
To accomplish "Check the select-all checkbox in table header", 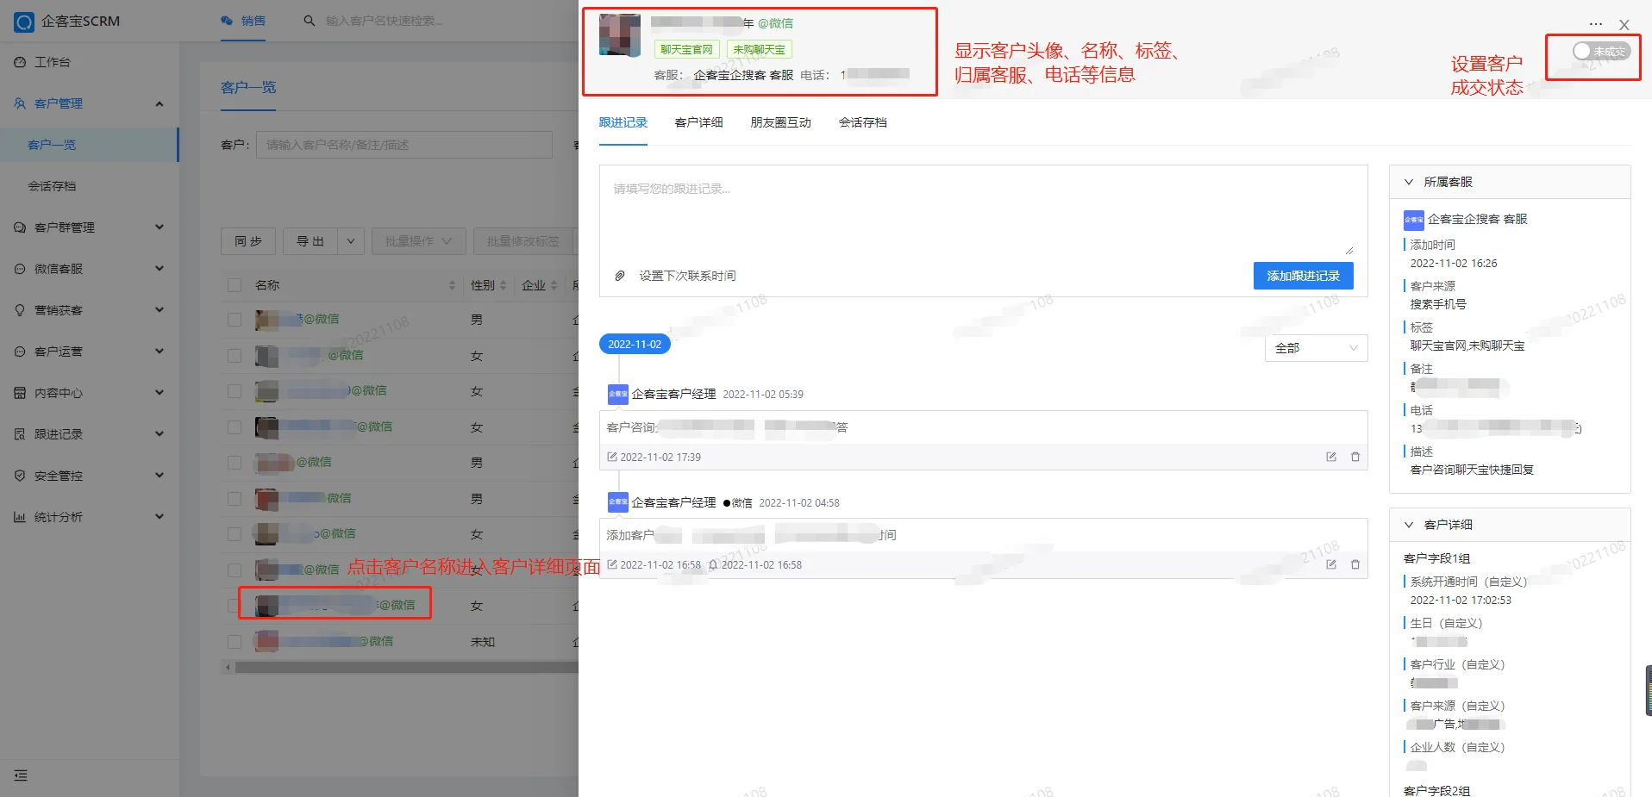I will 235,285.
